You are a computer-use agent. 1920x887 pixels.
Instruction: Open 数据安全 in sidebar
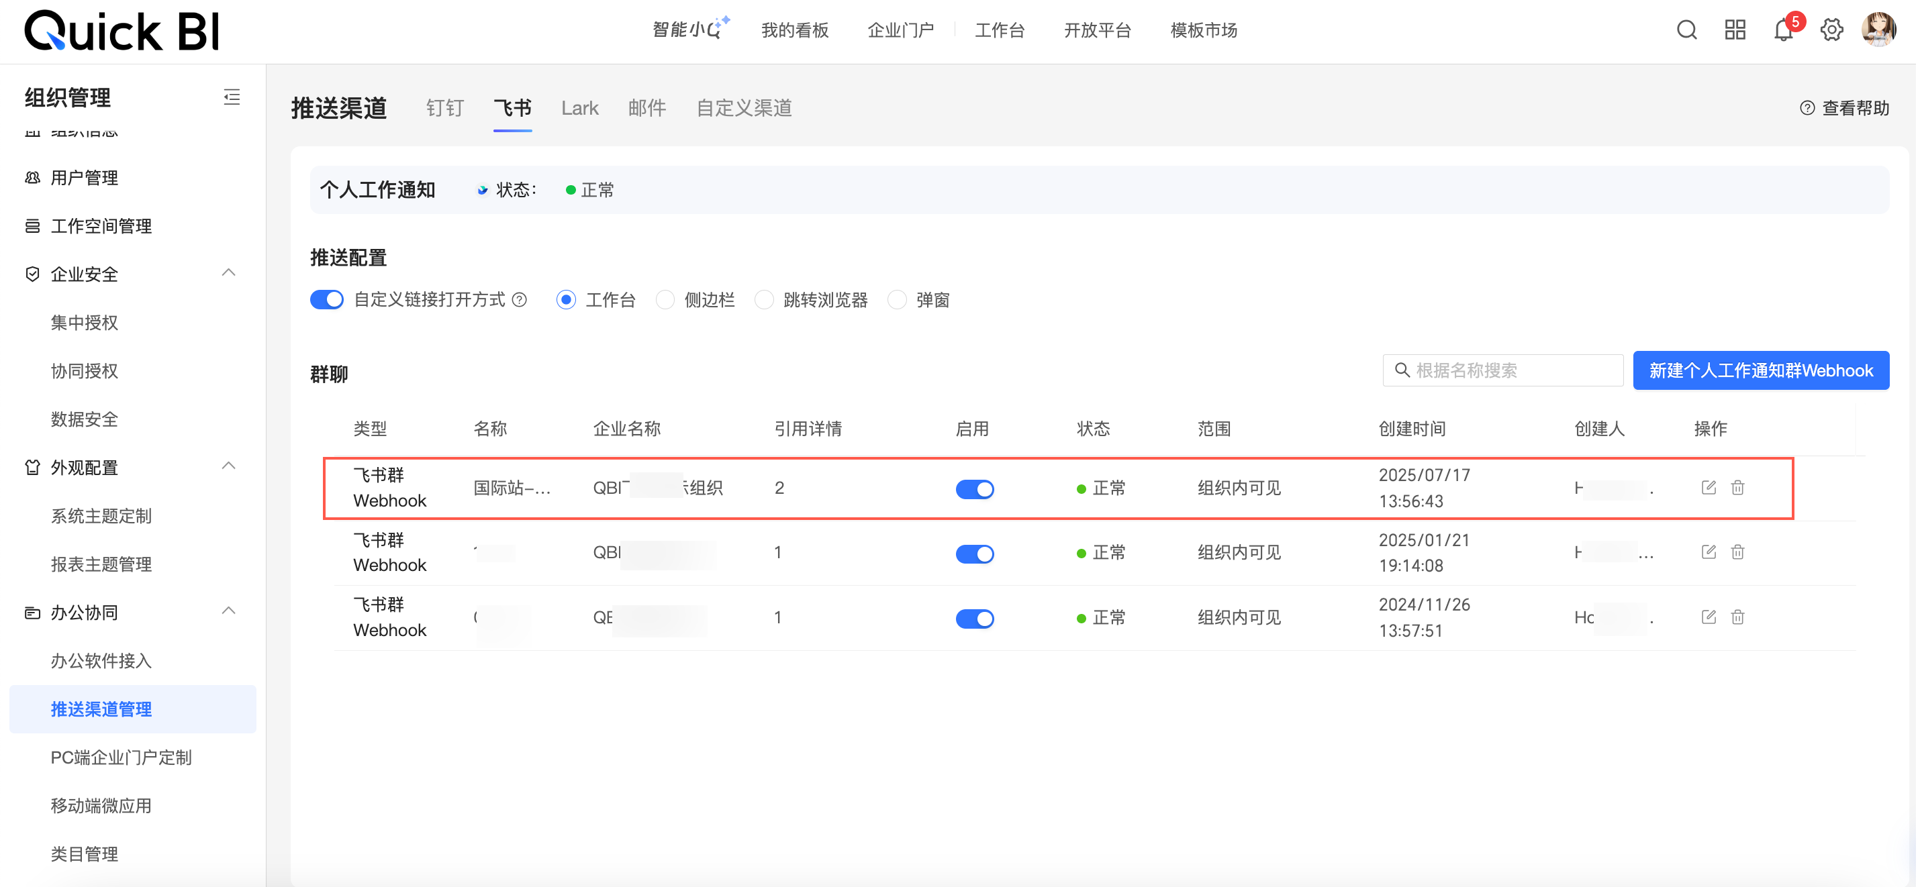tap(84, 419)
